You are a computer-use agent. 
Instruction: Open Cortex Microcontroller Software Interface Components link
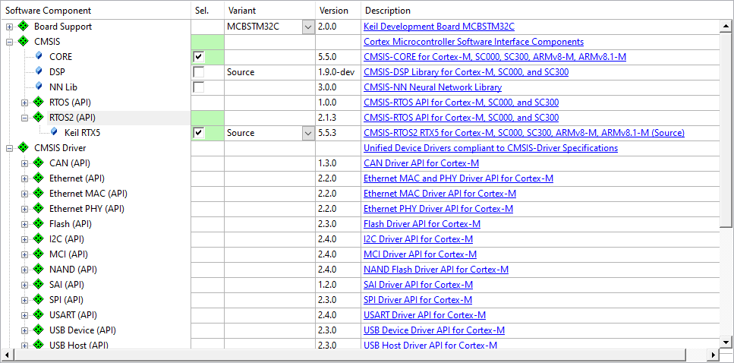click(474, 42)
